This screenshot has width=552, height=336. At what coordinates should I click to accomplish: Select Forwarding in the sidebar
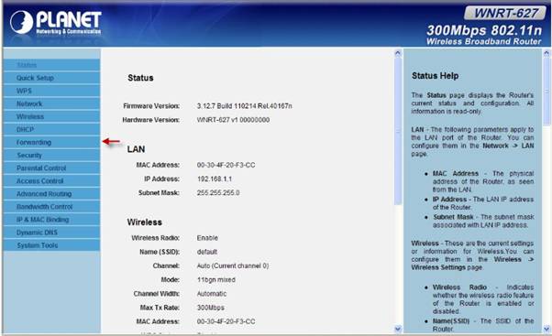tap(51, 142)
